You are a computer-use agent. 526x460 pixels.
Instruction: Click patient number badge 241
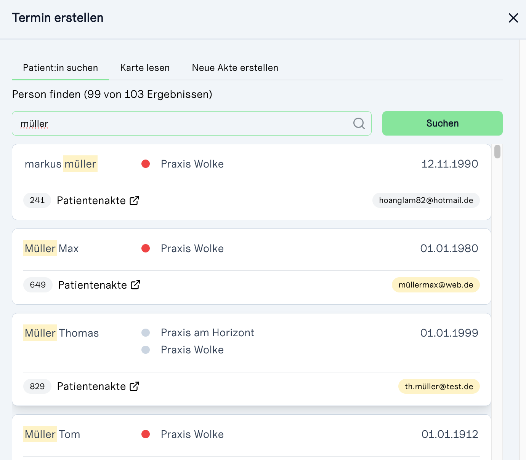point(37,200)
